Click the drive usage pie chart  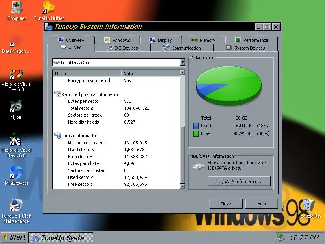pos(229,85)
